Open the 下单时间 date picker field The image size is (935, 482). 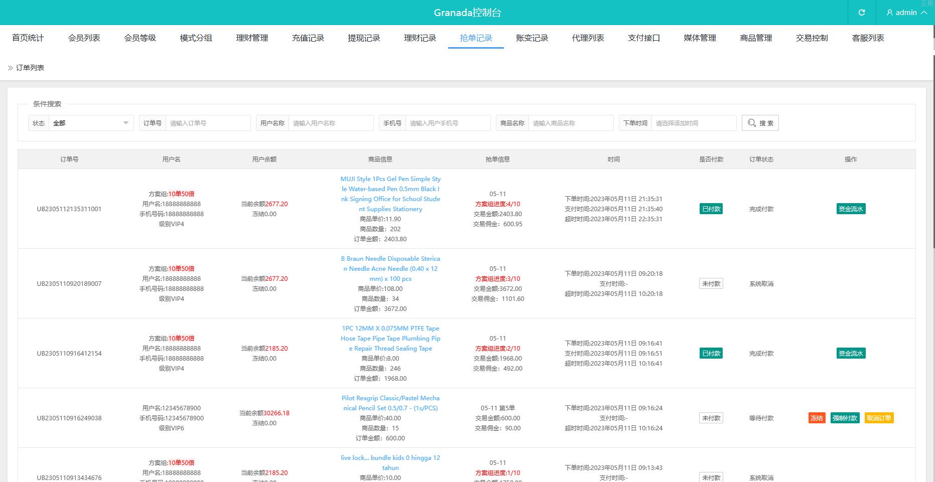coord(693,123)
